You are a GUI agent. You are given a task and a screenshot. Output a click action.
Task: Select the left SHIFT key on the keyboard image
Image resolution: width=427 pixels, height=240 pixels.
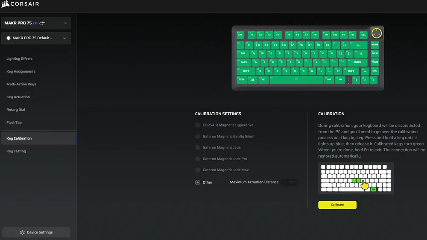pos(246,71)
